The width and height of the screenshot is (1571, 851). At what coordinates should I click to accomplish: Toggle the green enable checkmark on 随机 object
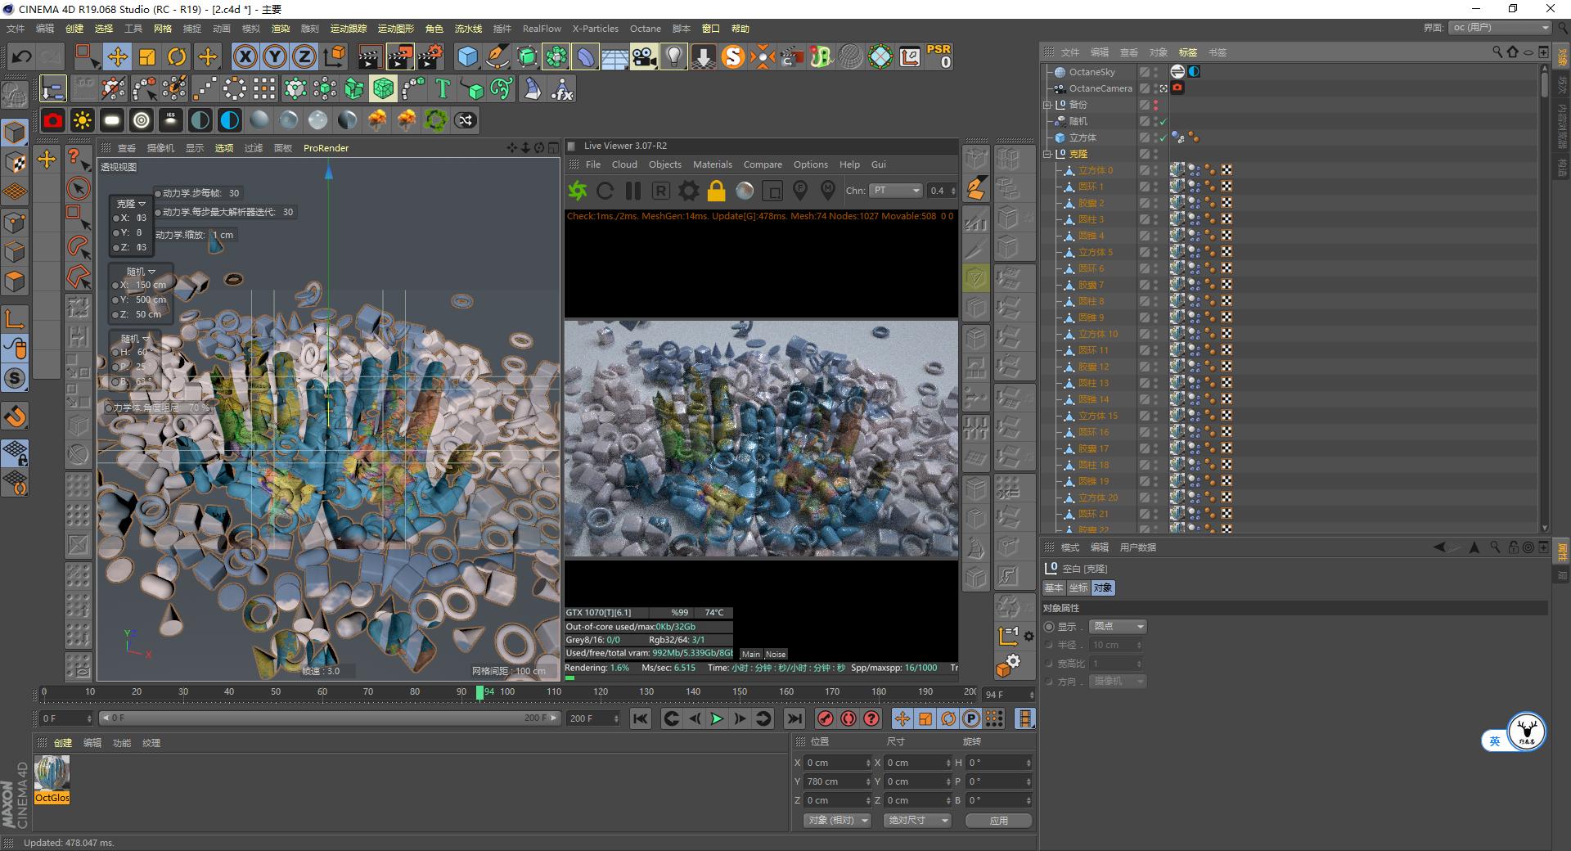[x=1162, y=121]
